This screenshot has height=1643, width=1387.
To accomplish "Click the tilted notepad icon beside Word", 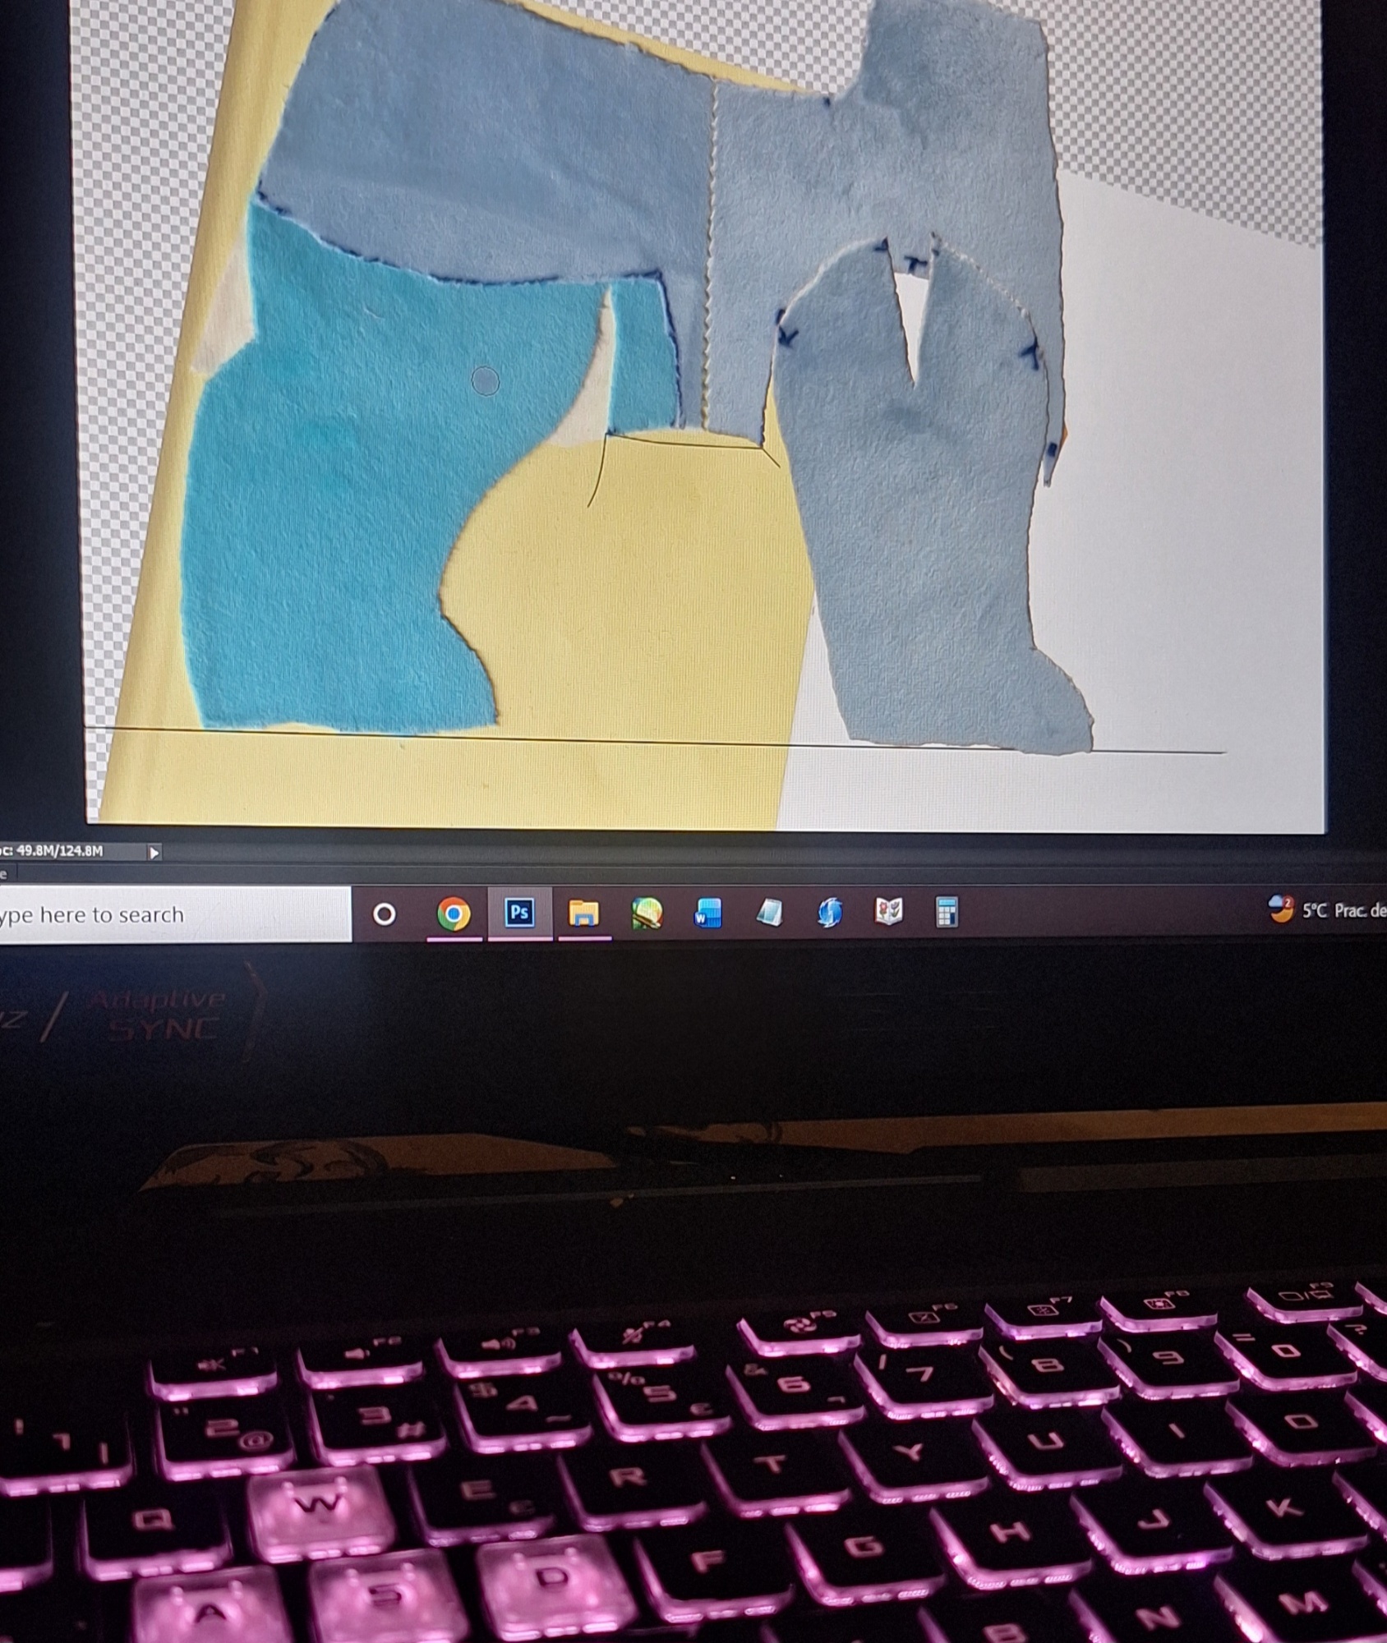I will [x=769, y=913].
